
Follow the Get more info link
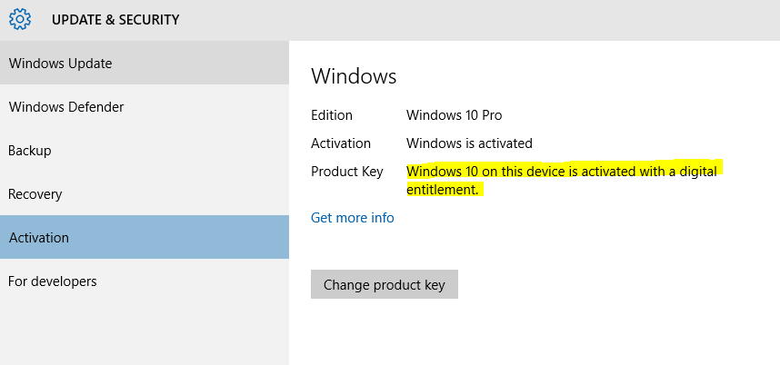(x=352, y=218)
